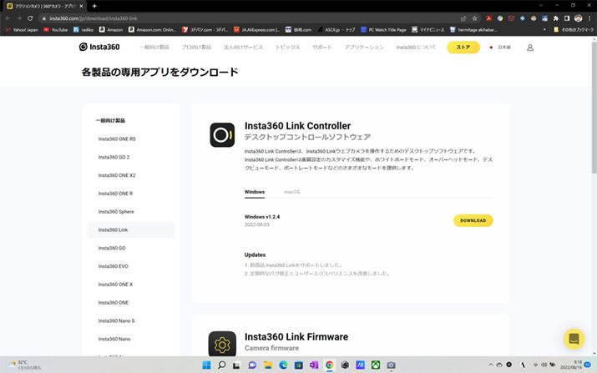597x373 pixels.
Task: Select Insta360 ONE RS in sidebar
Action: [x=117, y=139]
